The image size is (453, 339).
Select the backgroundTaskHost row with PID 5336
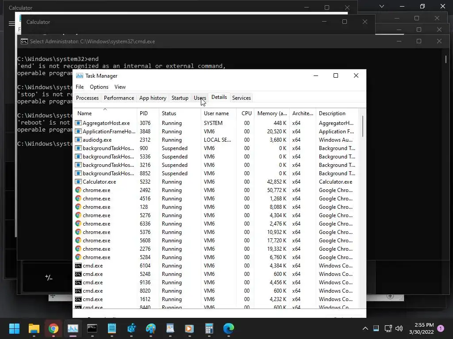coord(216,157)
